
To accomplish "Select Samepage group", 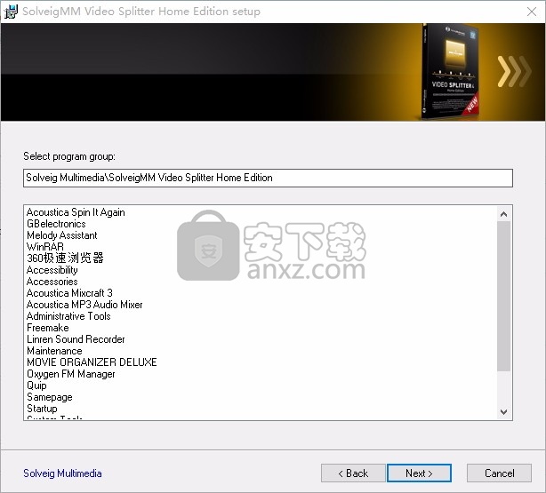I will pyautogui.click(x=50, y=397).
